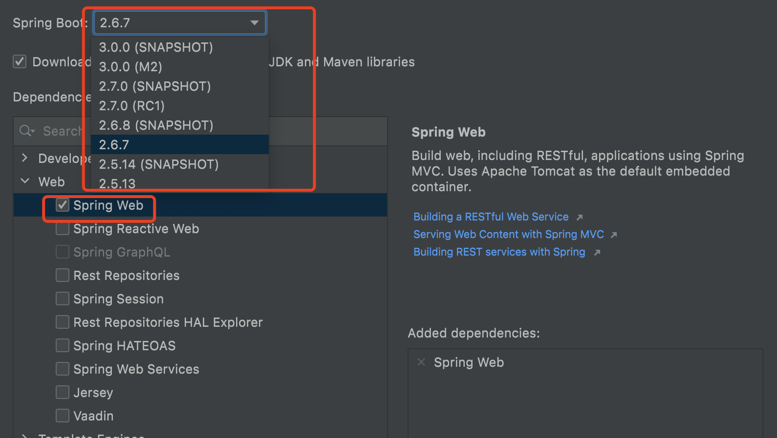Collapse the Web category node
This screenshot has width=777, height=438.
[25, 181]
